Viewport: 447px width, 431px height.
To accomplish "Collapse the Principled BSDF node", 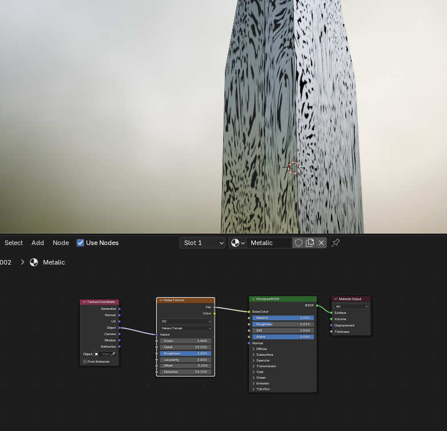I will [253, 299].
